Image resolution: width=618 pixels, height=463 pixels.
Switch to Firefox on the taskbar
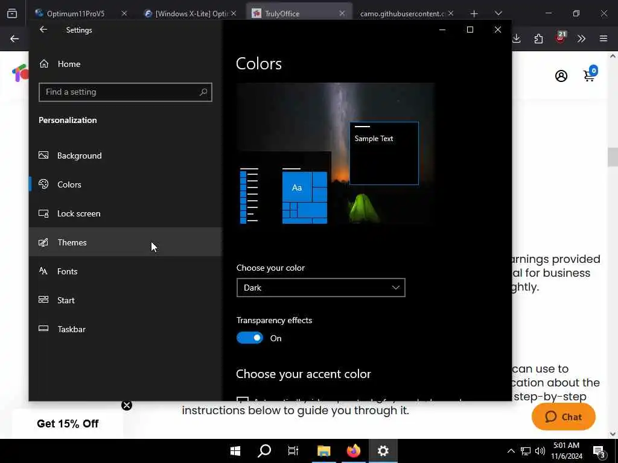[x=354, y=451]
